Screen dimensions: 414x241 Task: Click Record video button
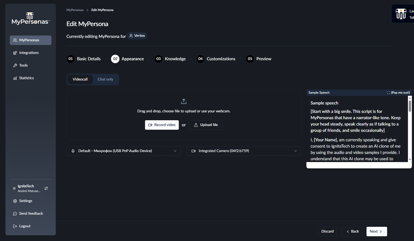point(162,125)
